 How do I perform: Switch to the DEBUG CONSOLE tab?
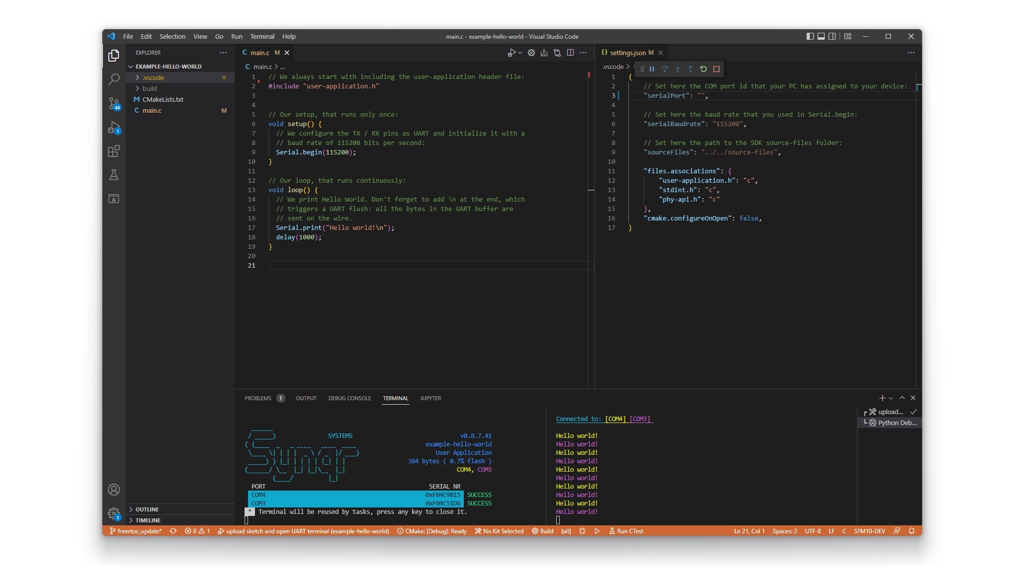tap(349, 398)
